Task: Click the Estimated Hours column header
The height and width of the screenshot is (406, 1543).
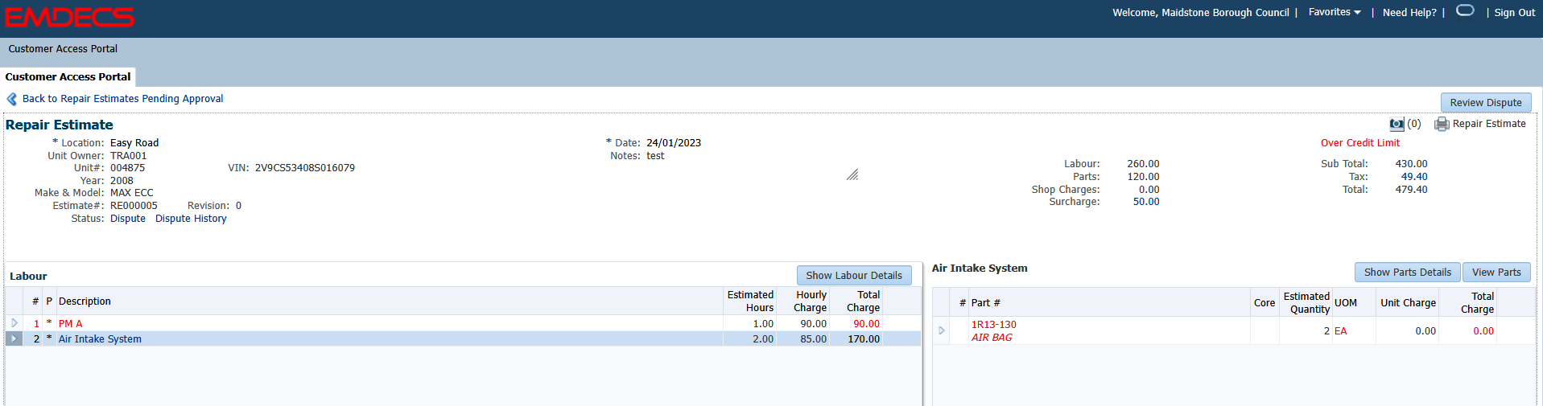Action: click(x=750, y=301)
